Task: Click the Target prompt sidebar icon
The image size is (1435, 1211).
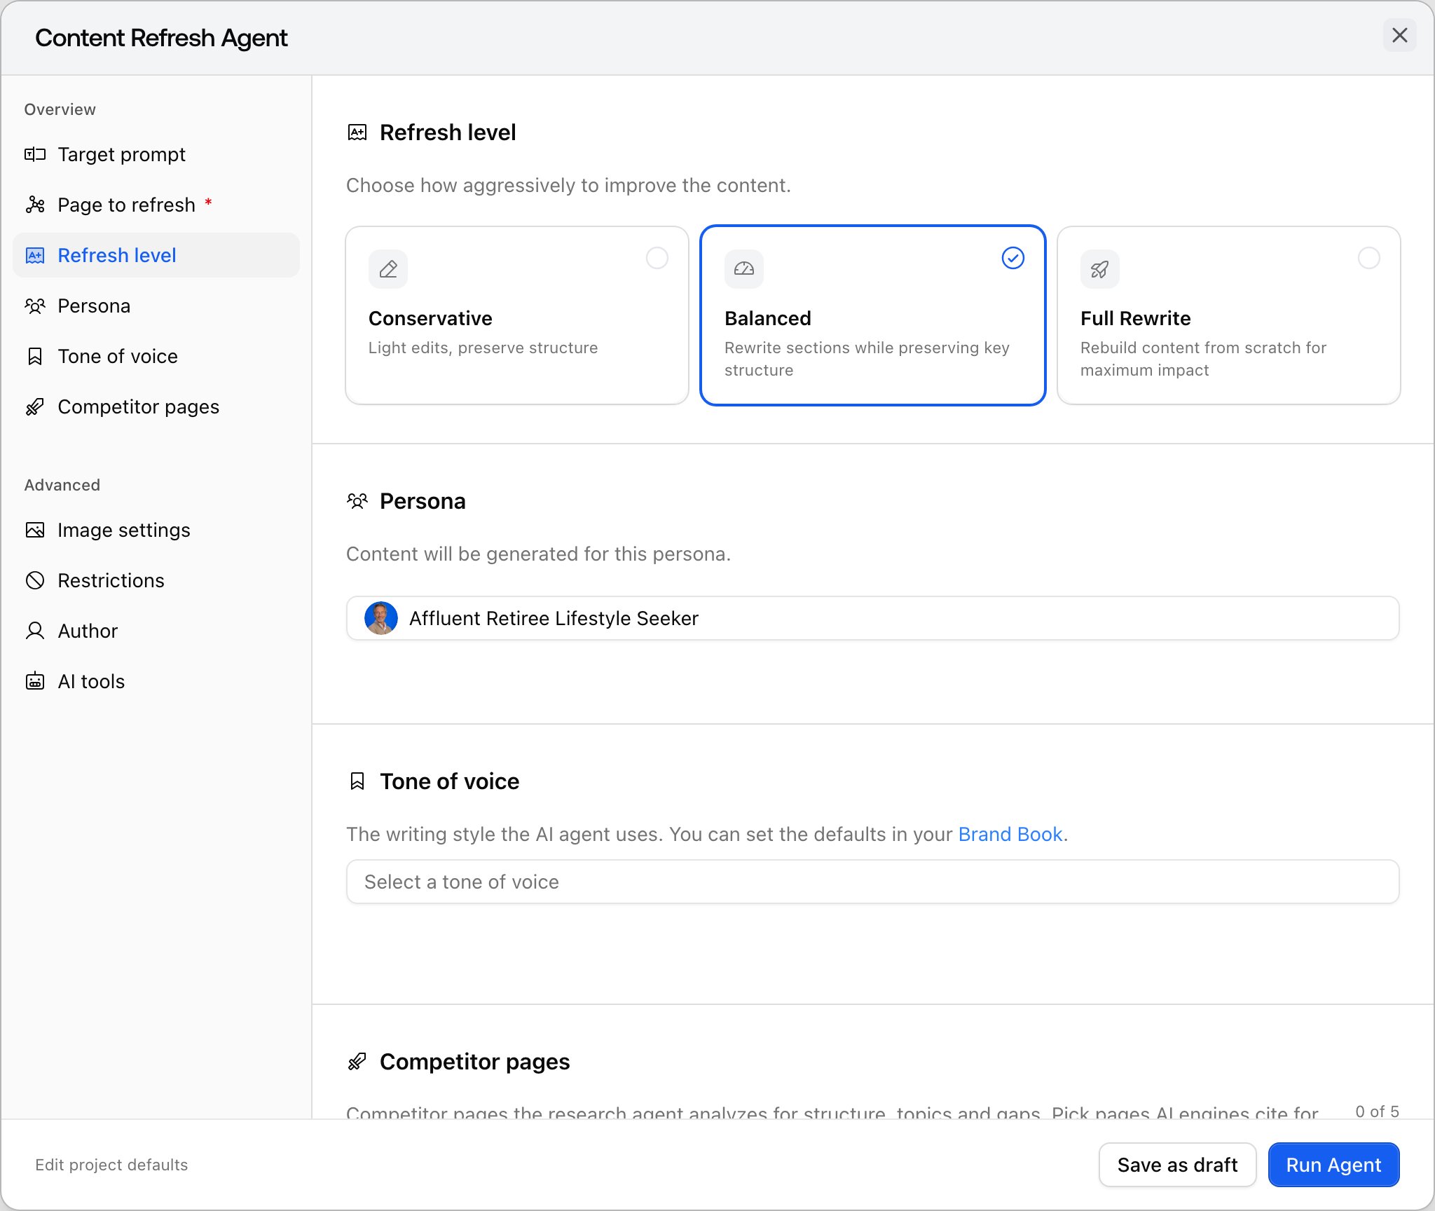Action: point(35,154)
